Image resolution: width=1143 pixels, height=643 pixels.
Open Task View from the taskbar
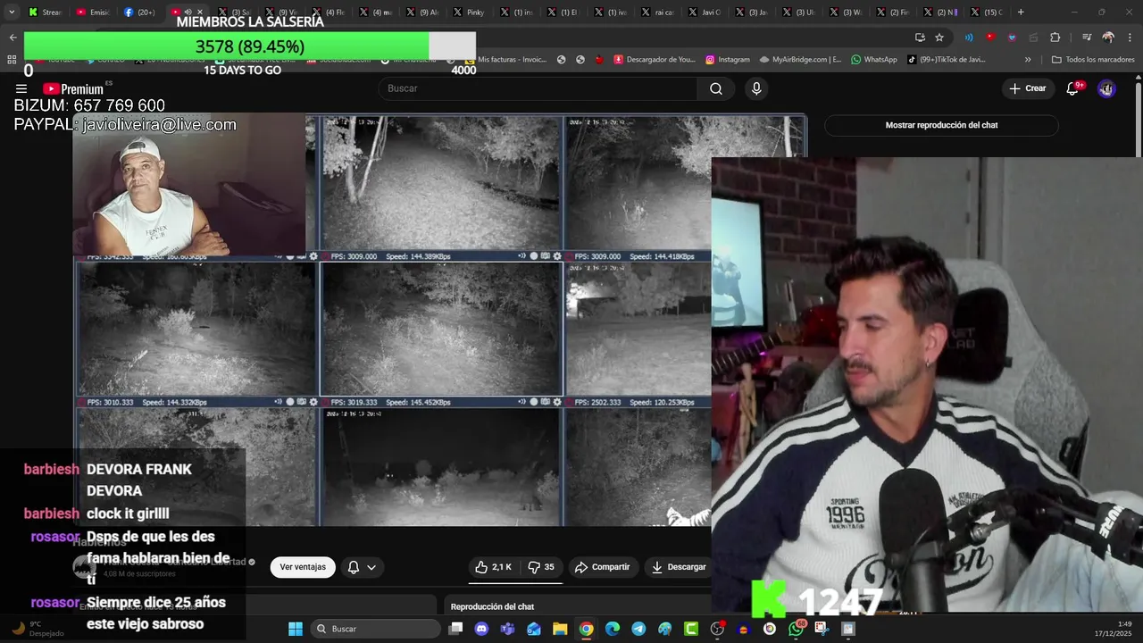click(x=455, y=629)
